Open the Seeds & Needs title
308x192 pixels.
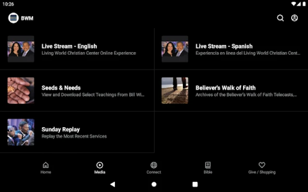[61, 88]
